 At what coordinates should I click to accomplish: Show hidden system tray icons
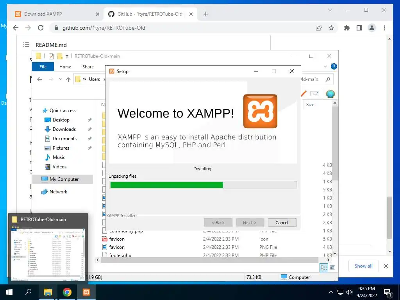pos(330,292)
